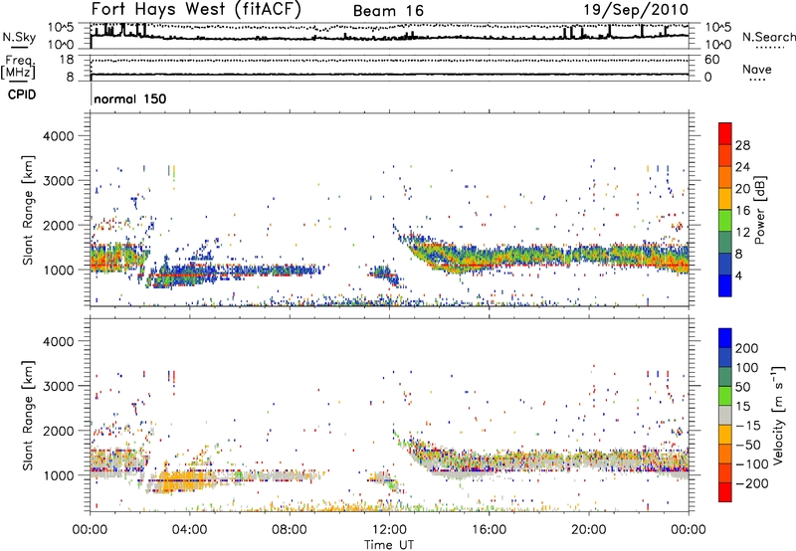Click the '18' frequency axis tick
796x551 pixels.
[66, 60]
